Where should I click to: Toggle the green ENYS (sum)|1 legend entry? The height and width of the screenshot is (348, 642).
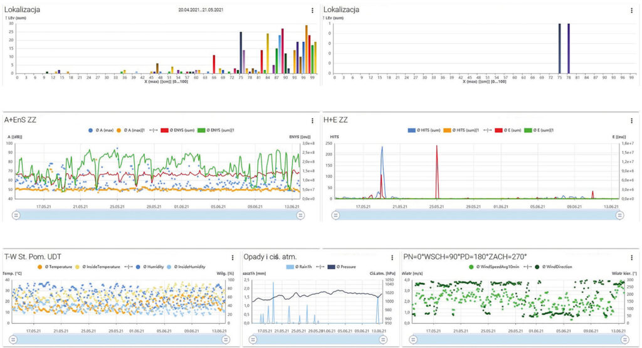pos(215,130)
